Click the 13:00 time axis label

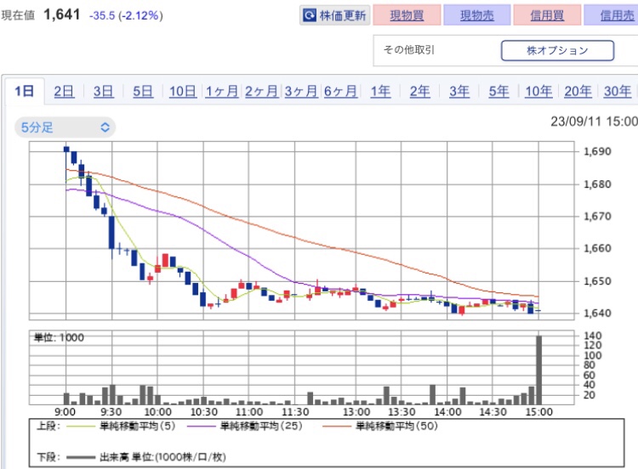click(x=356, y=412)
